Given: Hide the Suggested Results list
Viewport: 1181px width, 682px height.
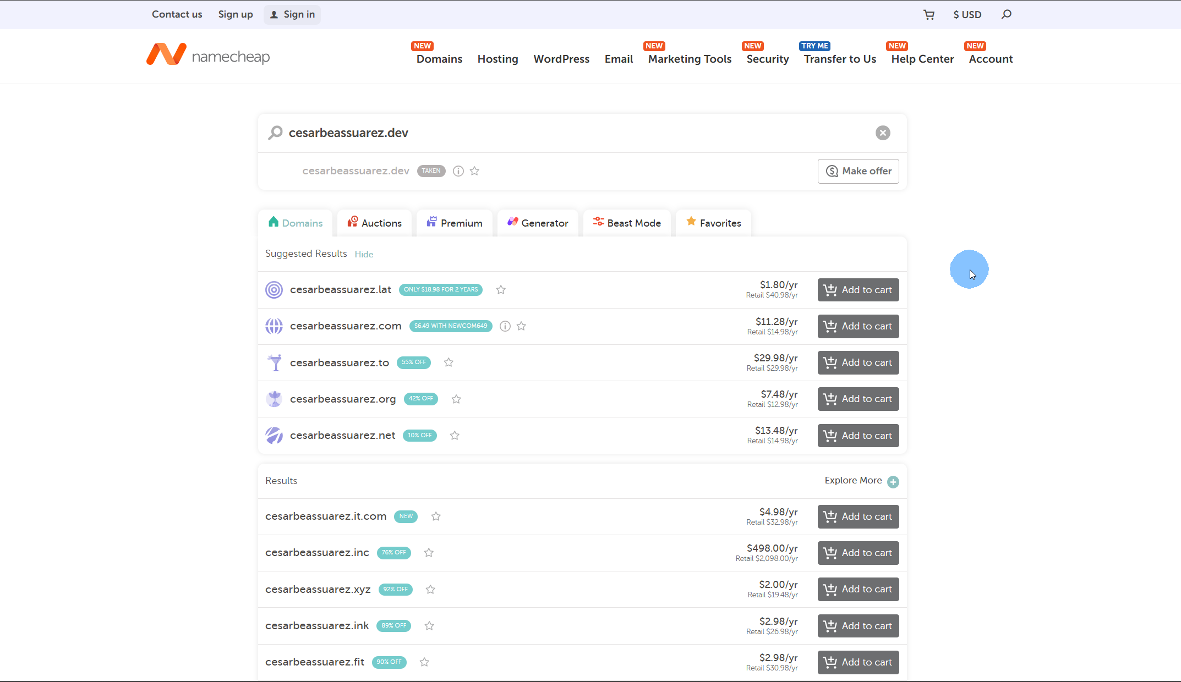Looking at the screenshot, I should tap(364, 254).
